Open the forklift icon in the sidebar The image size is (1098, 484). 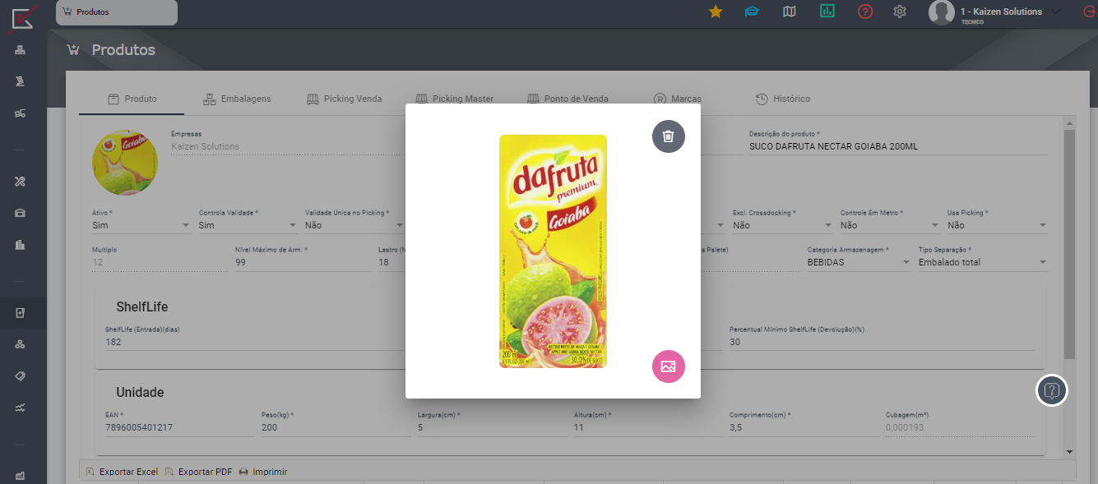[20, 113]
